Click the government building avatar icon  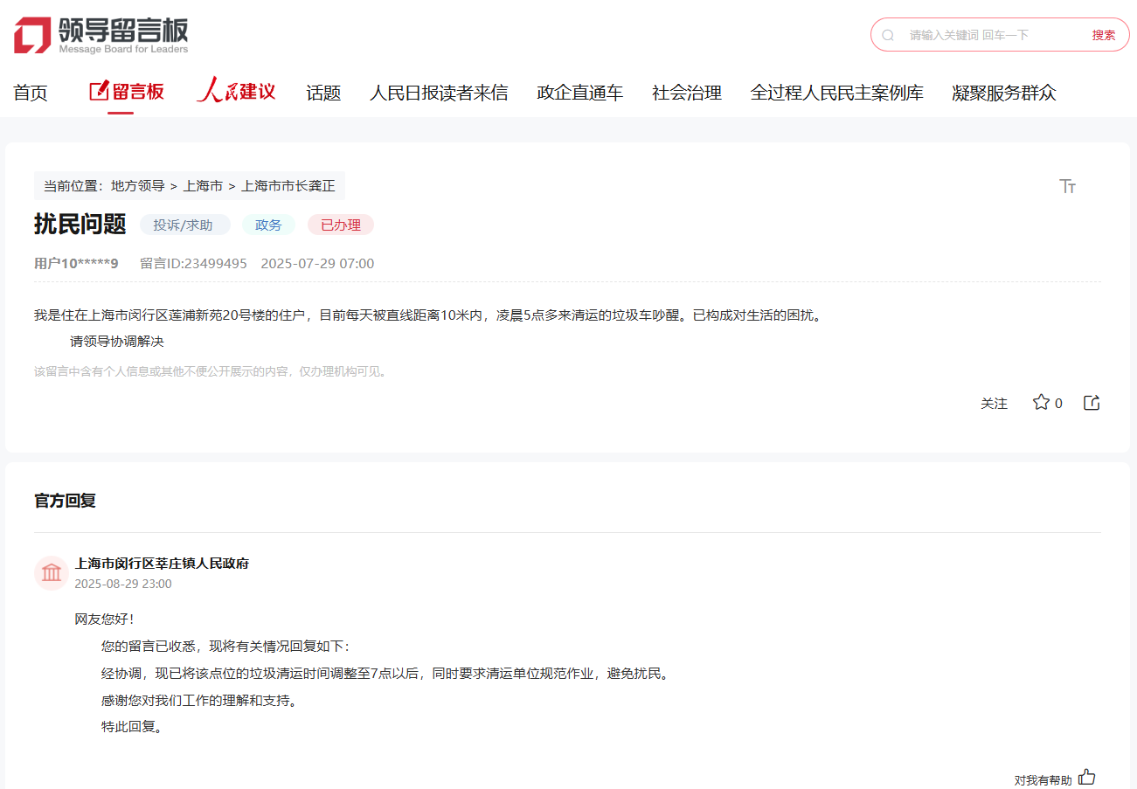click(52, 573)
